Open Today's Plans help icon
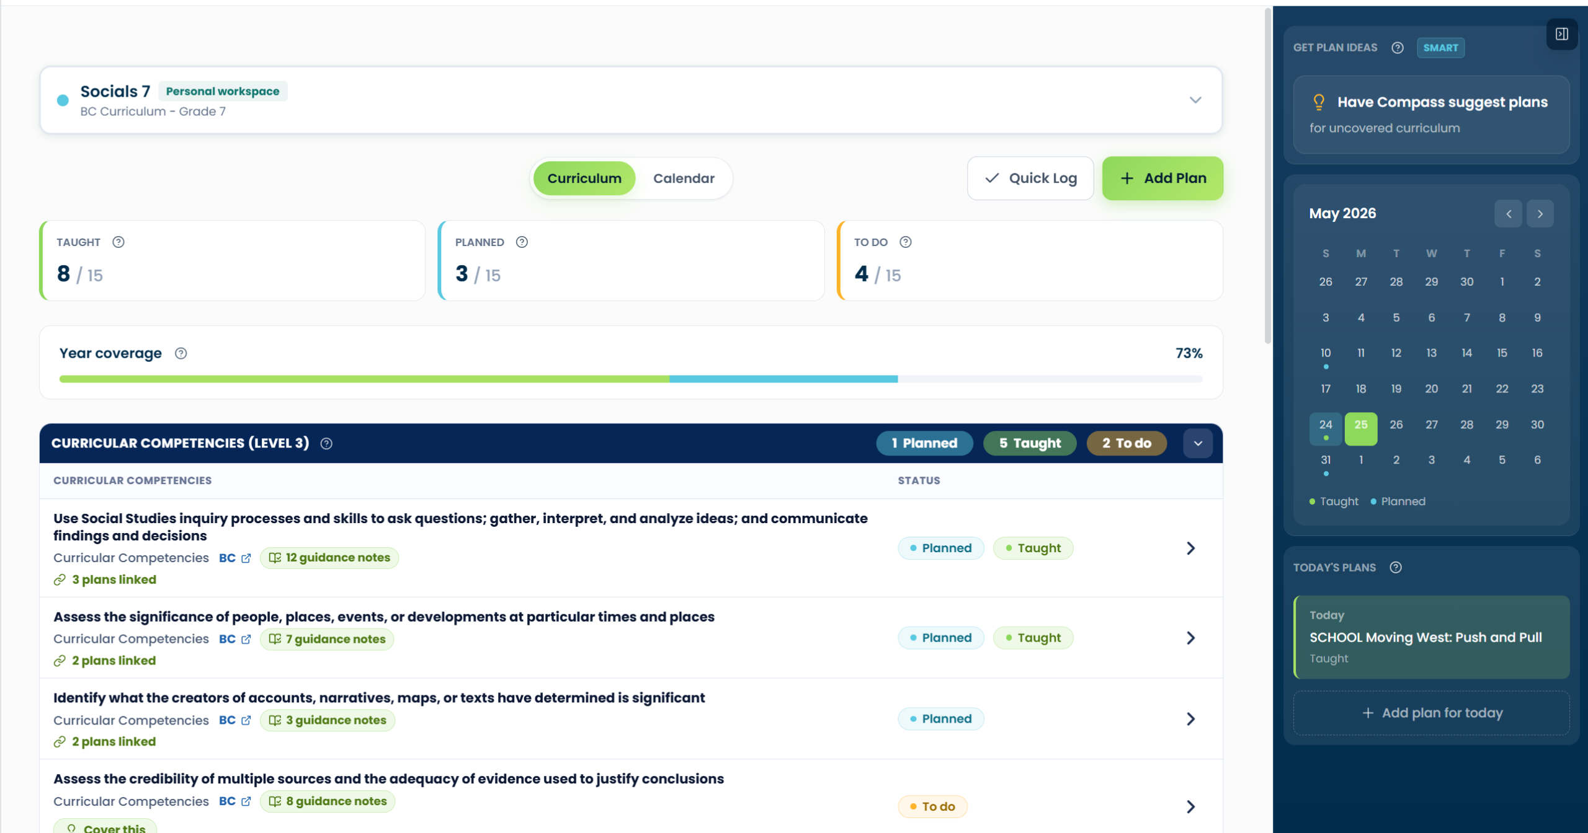Screen dimensions: 1588x833 [x=1396, y=568]
